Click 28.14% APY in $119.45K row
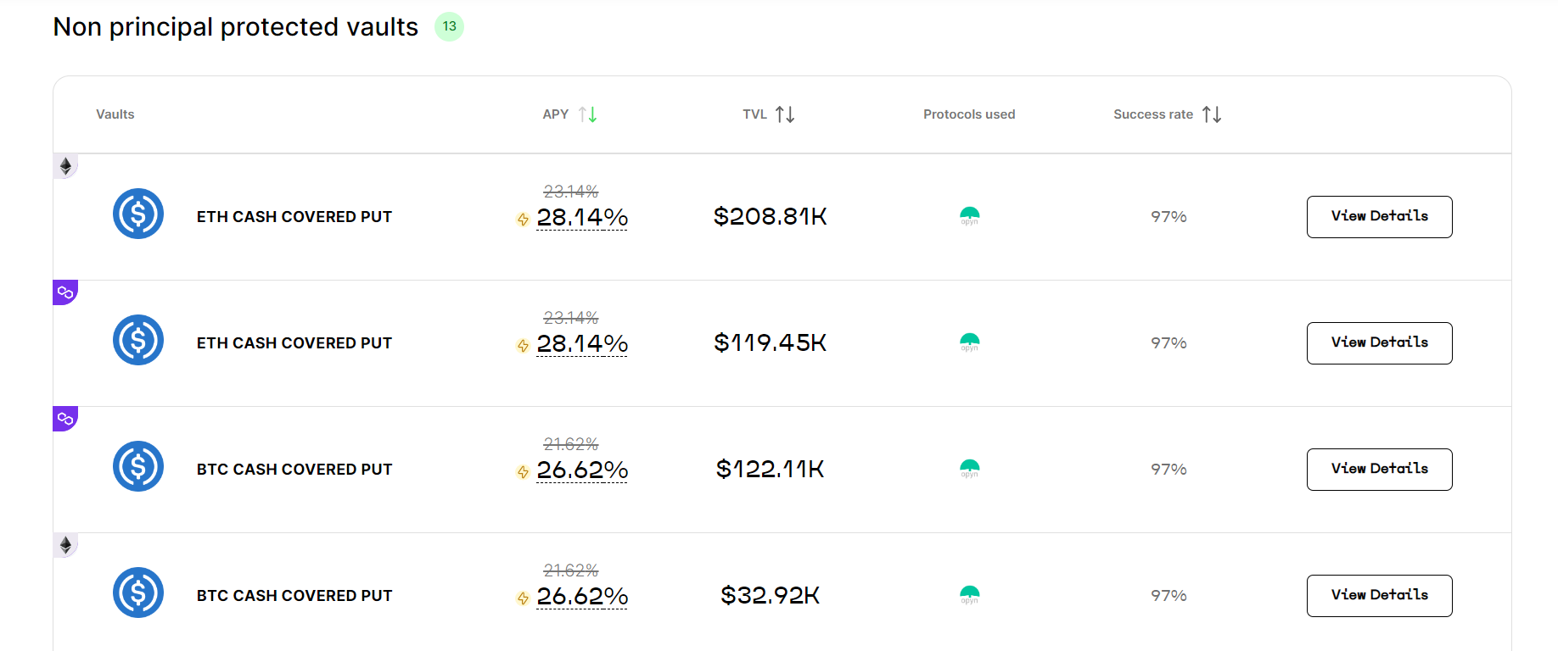The image size is (1558, 651). (x=582, y=344)
